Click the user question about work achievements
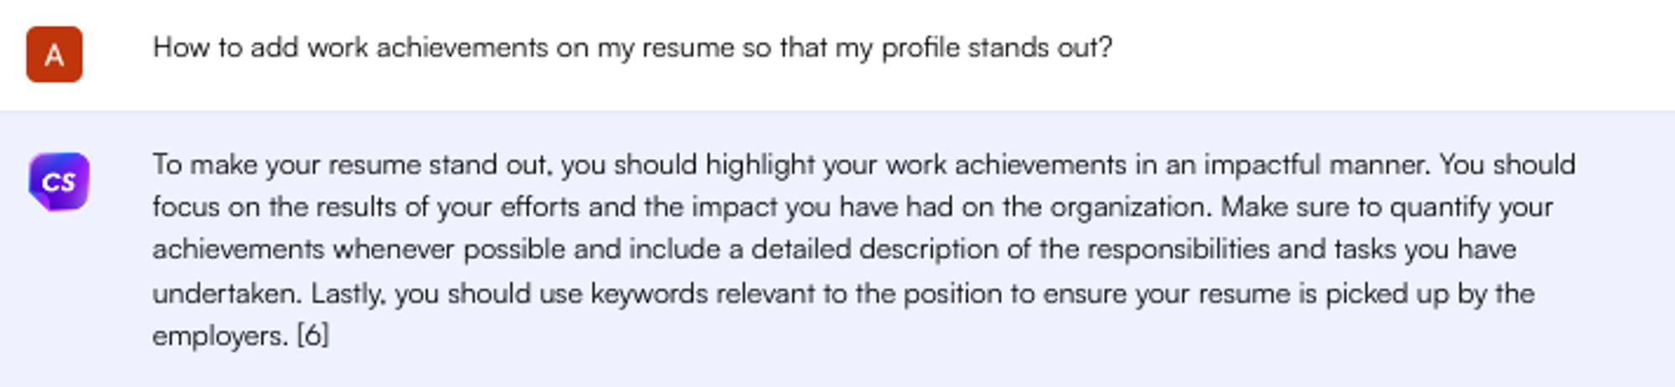 (x=632, y=48)
